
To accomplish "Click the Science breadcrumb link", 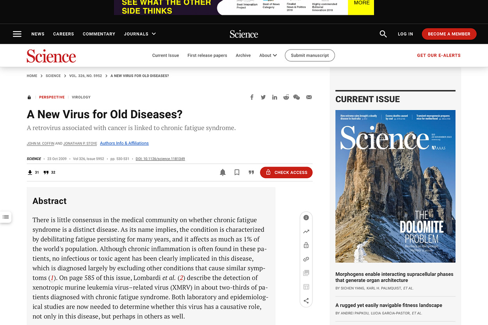I will coord(53,76).
